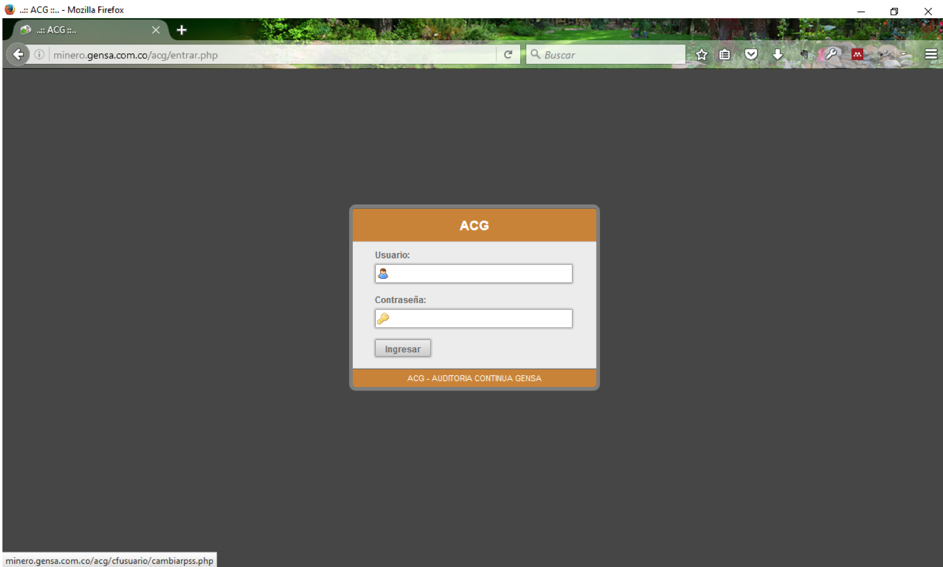
Task: Restore down the Firefox window
Action: point(894,11)
